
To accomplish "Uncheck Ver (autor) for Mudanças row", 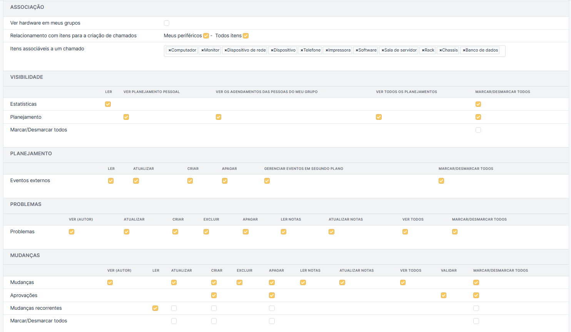I will pos(110,282).
